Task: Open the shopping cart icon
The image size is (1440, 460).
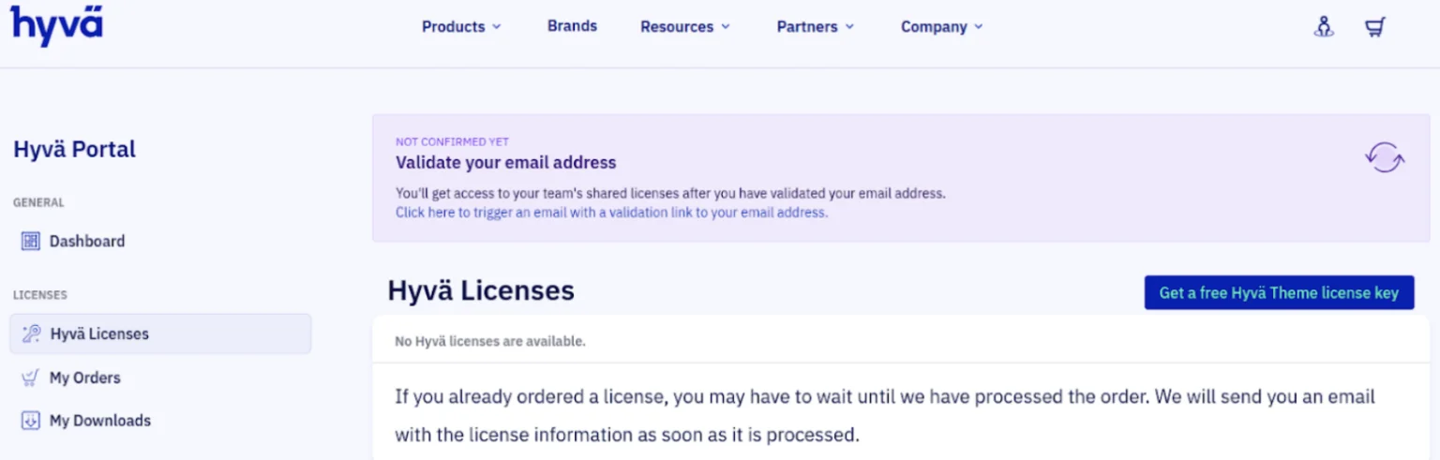Action: 1375,27
